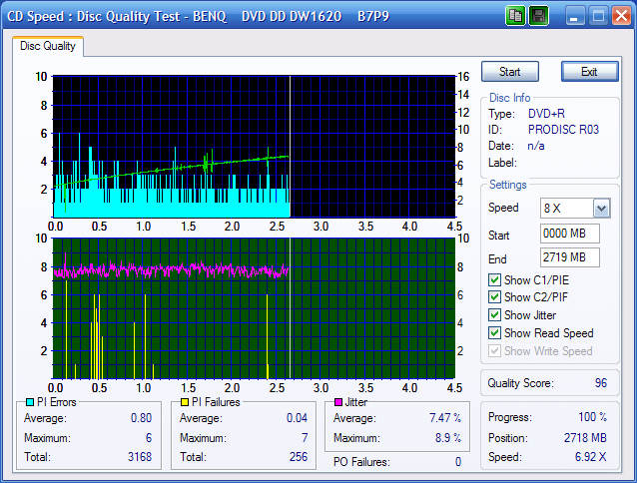Click the Start position field showing 0000 MB
637x483 pixels.
tap(569, 234)
